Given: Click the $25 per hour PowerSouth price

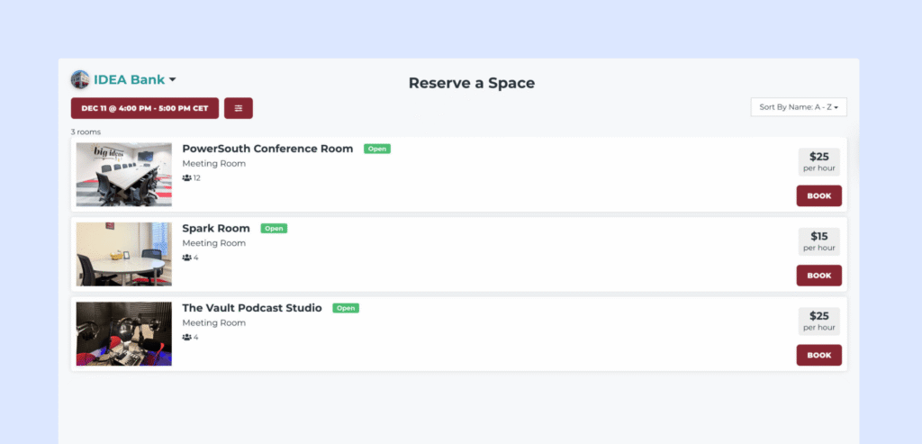Looking at the screenshot, I should pos(819,162).
